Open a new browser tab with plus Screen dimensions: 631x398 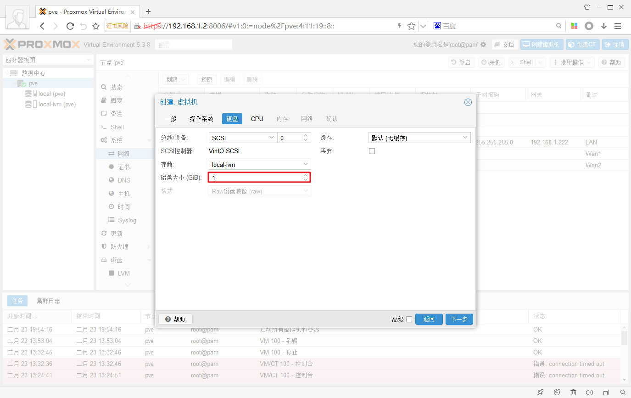coord(148,11)
